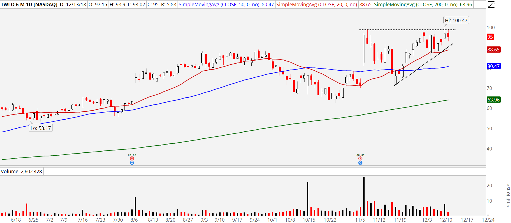Click the 7/16 date on the time axis
The image size is (511, 223).
click(83, 220)
